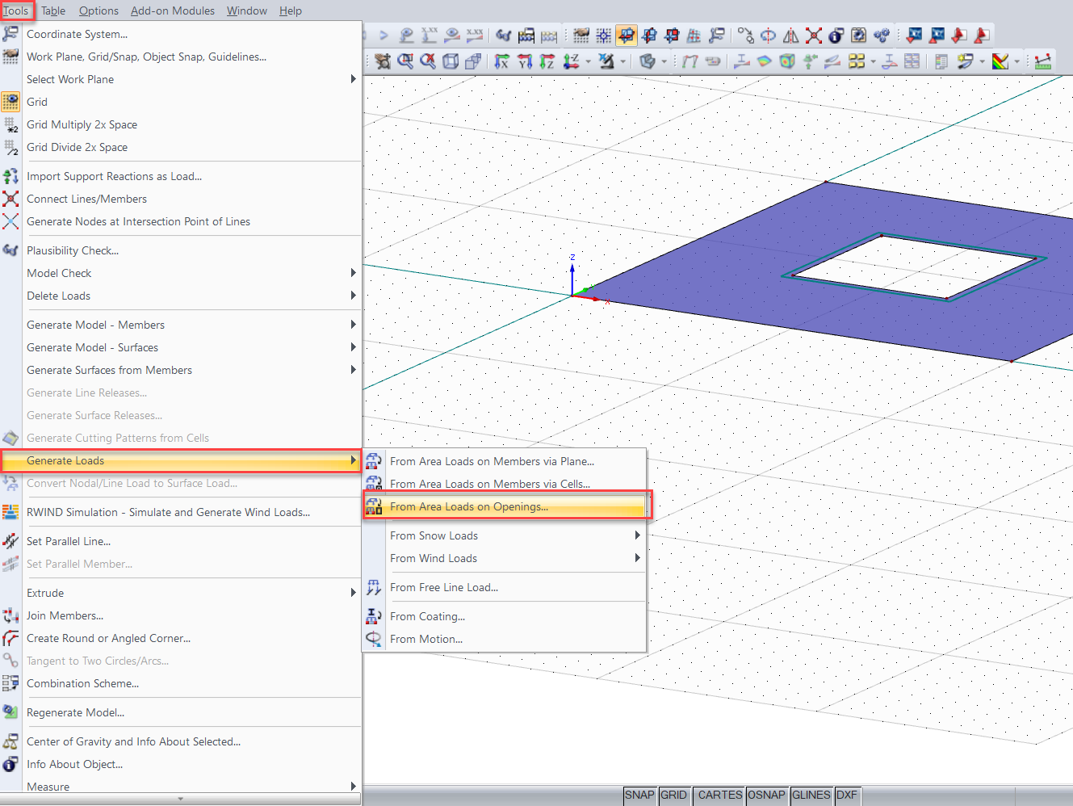The image size is (1073, 806).
Task: Show the view in X direction
Action: pos(502,61)
